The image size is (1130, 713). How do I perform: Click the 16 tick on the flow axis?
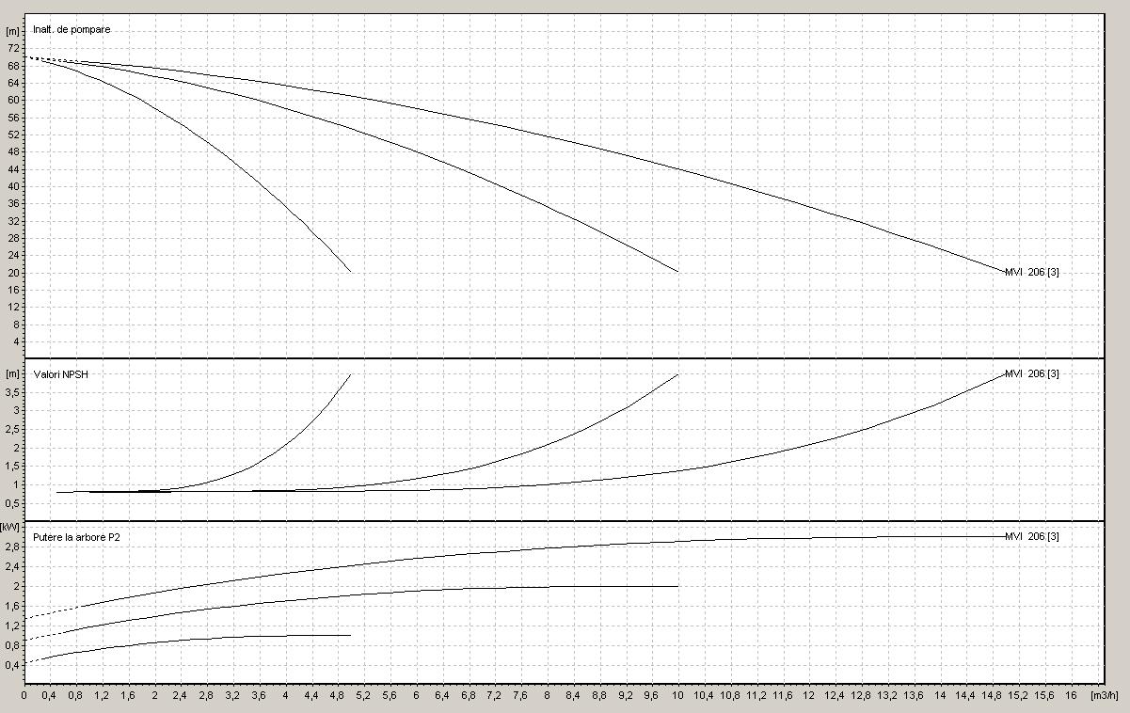pyautogui.click(x=1071, y=696)
